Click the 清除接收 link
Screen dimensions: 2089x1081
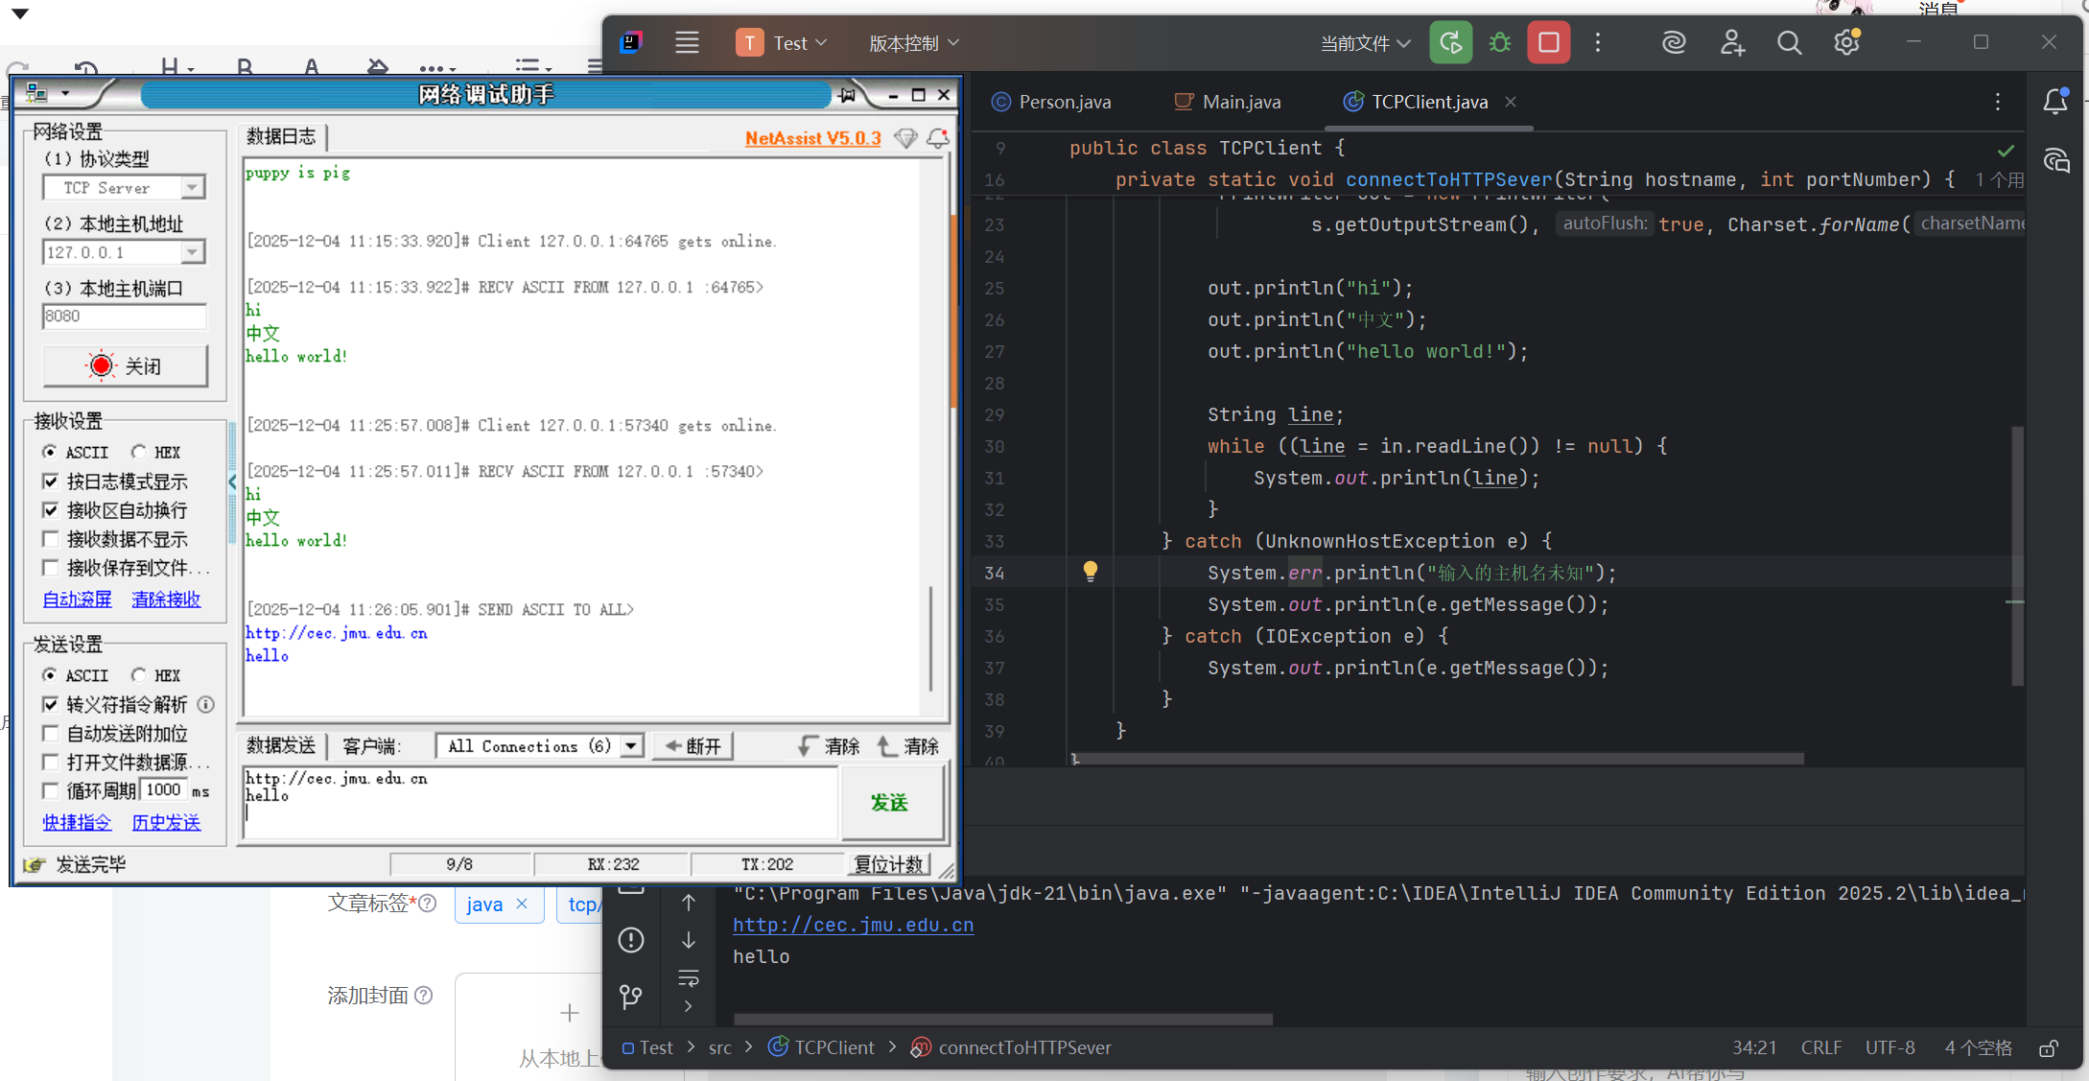point(166,599)
